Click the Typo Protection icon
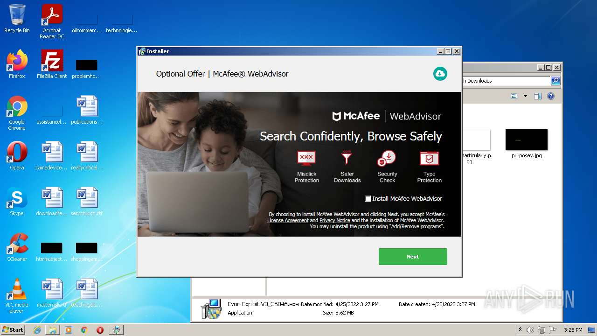 click(429, 159)
